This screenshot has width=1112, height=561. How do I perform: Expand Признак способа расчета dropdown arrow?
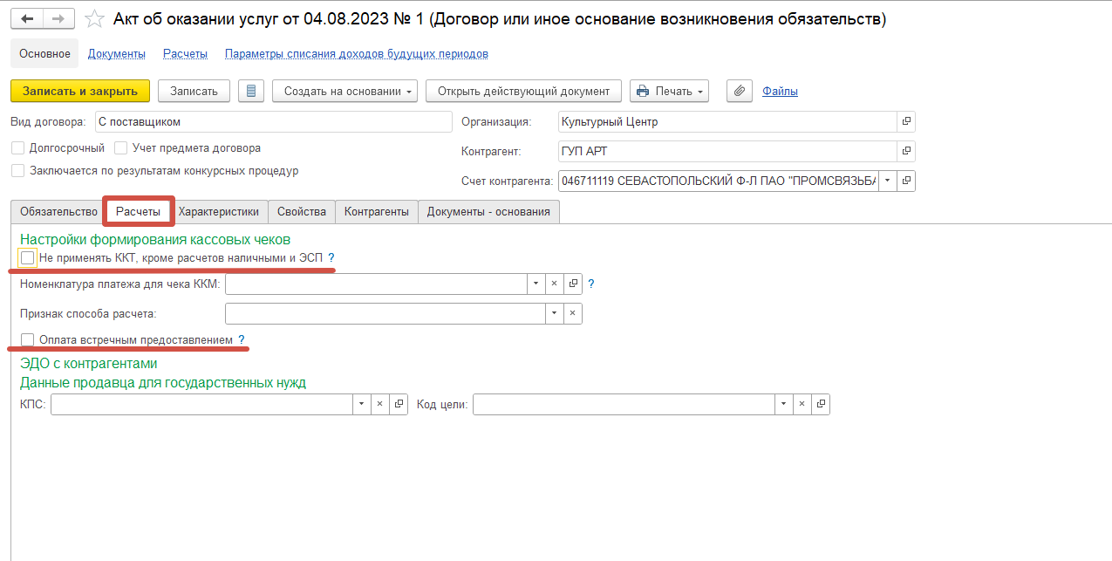click(x=555, y=313)
